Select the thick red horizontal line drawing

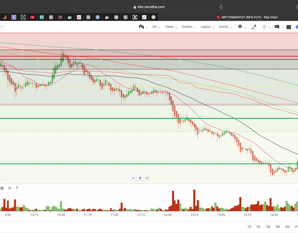(x=149, y=56)
